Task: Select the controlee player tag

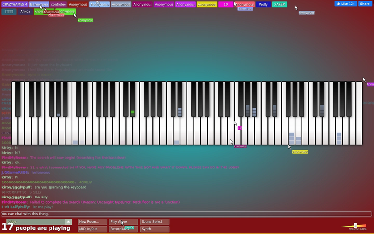Action: [58, 5]
